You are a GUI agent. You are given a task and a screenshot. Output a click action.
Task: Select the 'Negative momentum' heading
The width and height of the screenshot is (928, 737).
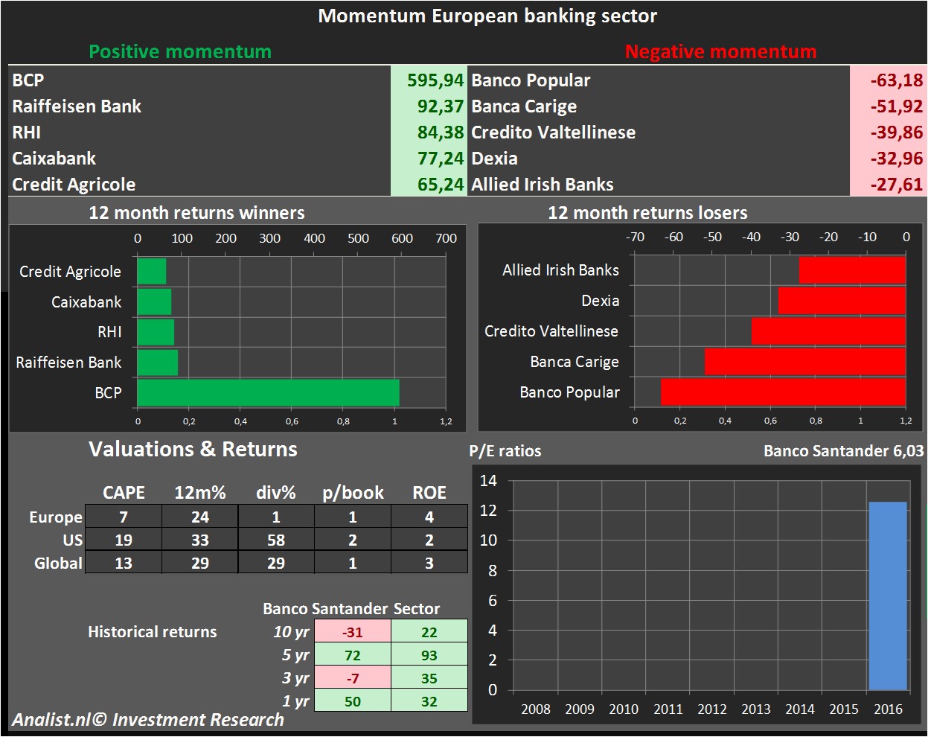click(720, 51)
